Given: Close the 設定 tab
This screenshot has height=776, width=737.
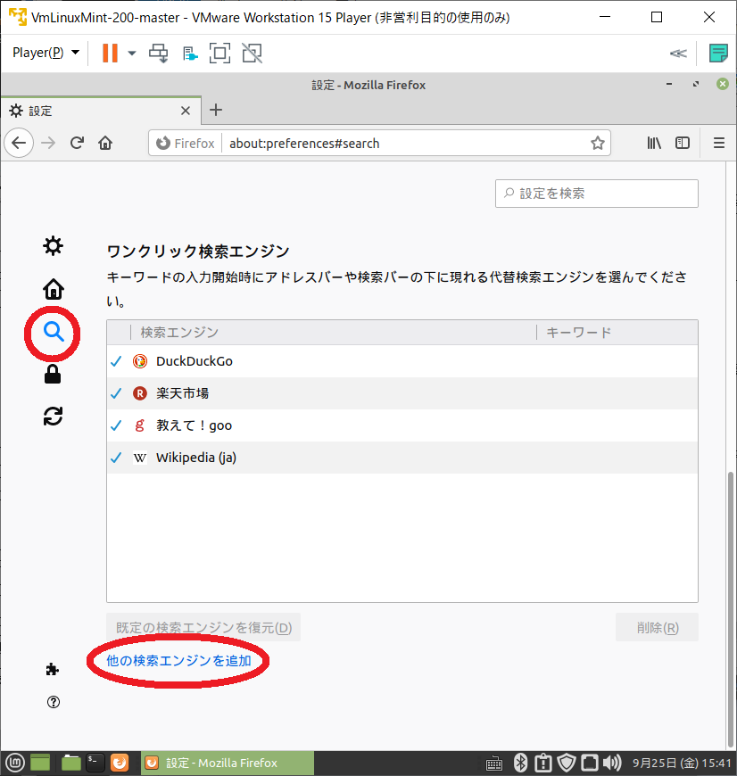Looking at the screenshot, I should click(x=186, y=111).
